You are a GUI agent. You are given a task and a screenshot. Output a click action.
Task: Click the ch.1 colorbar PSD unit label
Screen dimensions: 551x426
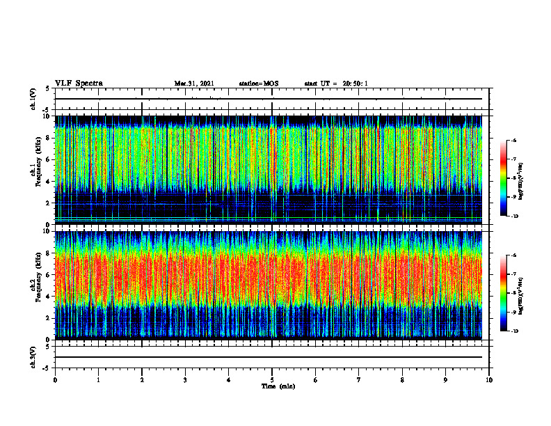tap(521, 182)
